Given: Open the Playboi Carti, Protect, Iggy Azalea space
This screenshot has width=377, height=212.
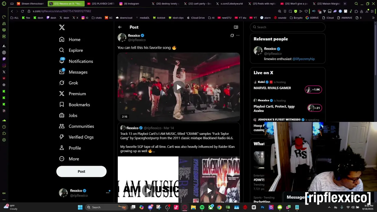Looking at the screenshot, I should [274, 109].
